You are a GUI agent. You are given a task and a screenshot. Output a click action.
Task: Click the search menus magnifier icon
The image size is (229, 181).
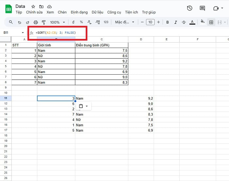[11, 22]
